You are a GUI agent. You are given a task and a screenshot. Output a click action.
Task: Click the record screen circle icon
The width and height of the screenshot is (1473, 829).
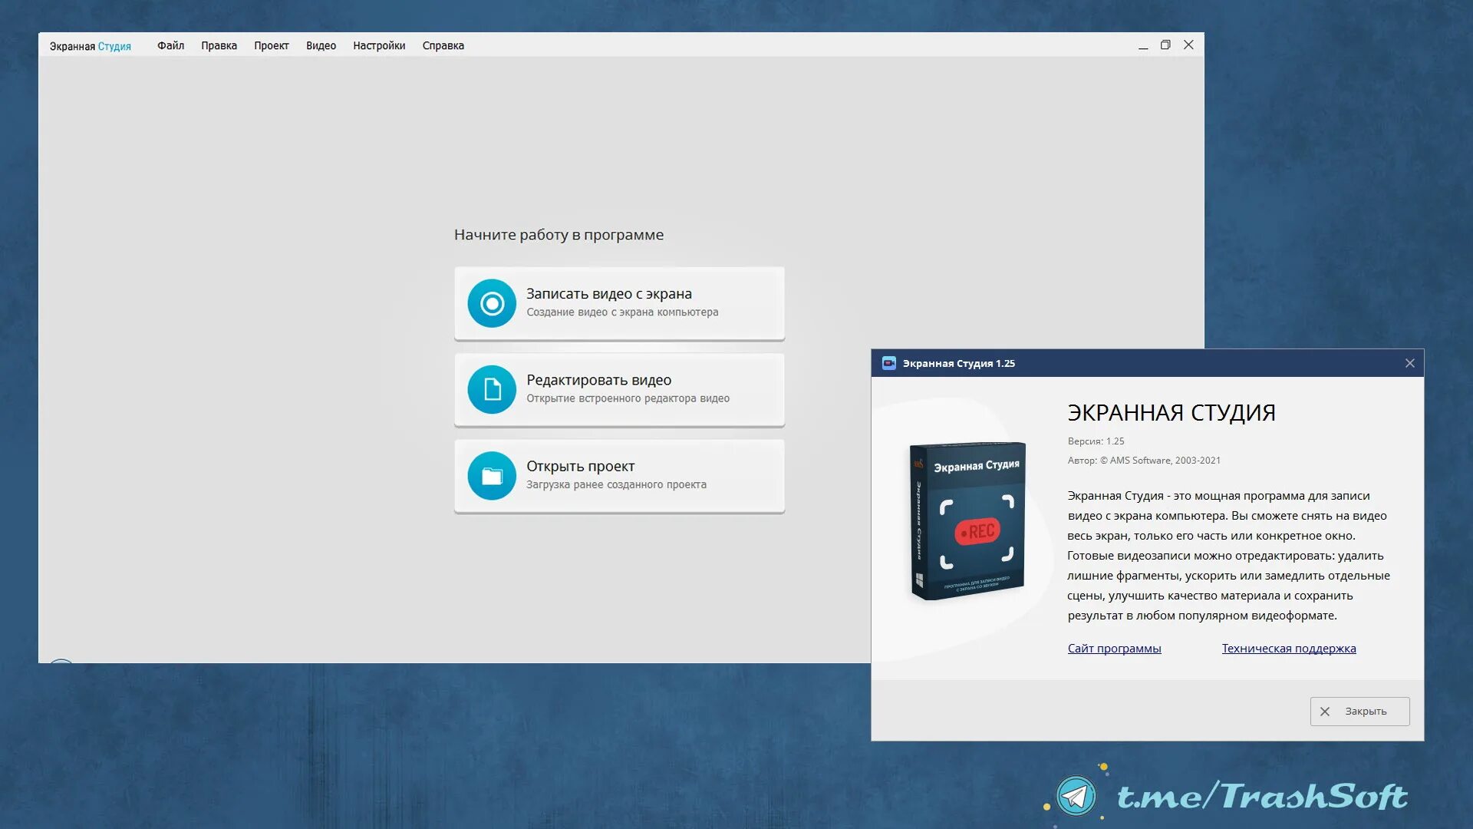point(492,303)
